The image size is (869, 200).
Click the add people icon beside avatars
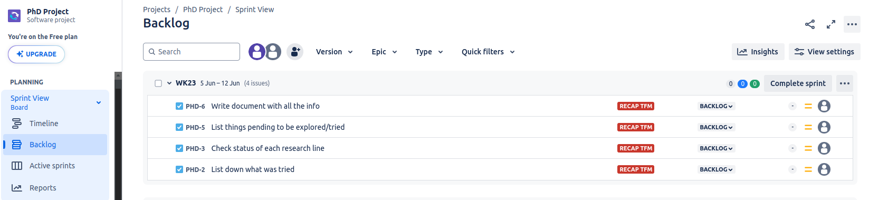[295, 52]
